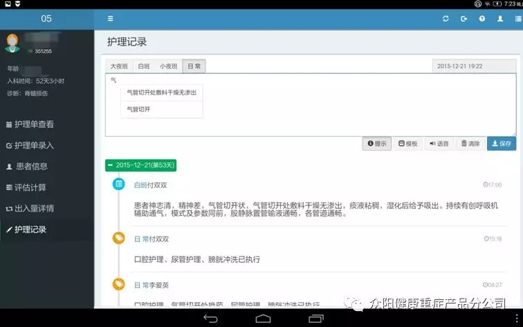This screenshot has width=523, height=327.
Task: Switch to the 小夜班 shift tab
Action: (168, 66)
